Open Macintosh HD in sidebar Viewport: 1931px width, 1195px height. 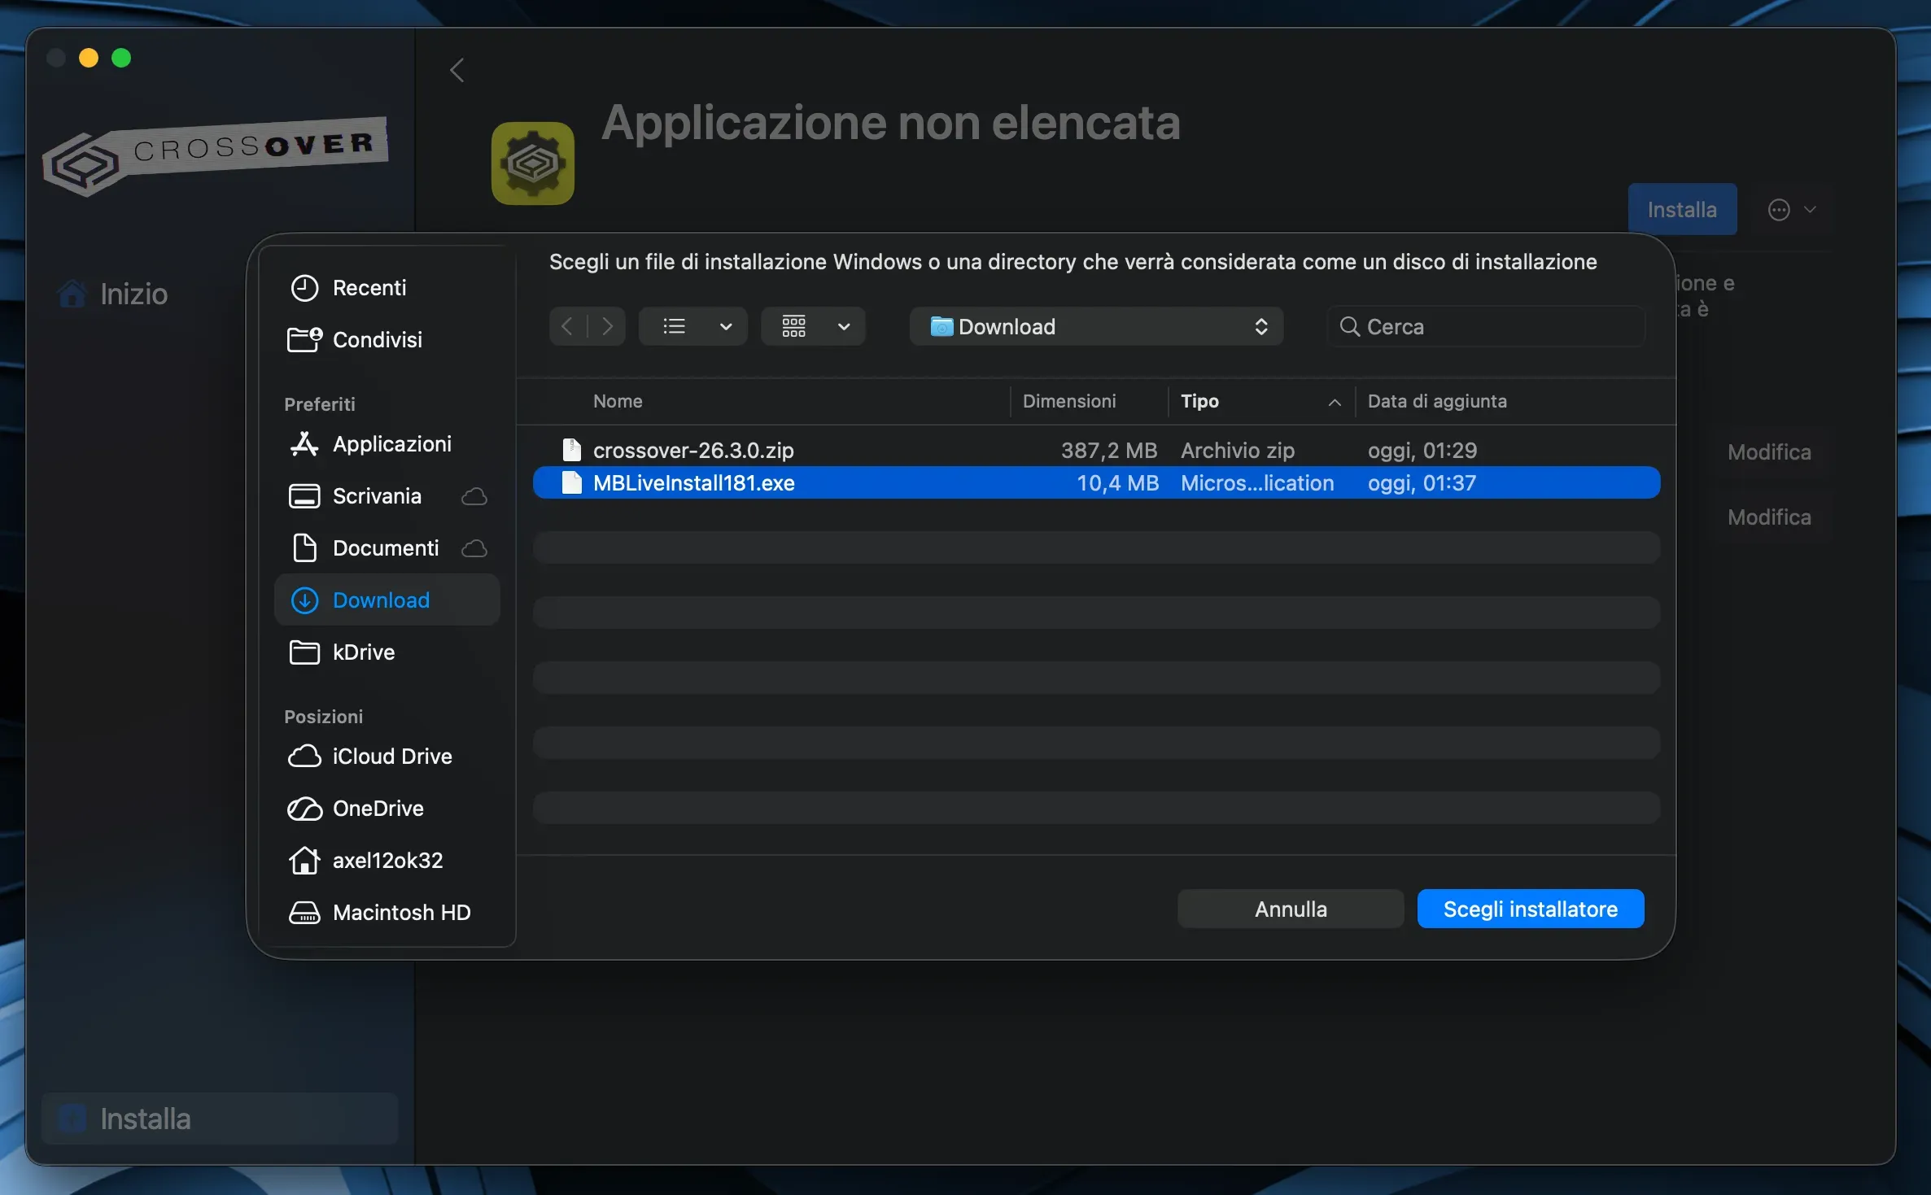click(387, 913)
